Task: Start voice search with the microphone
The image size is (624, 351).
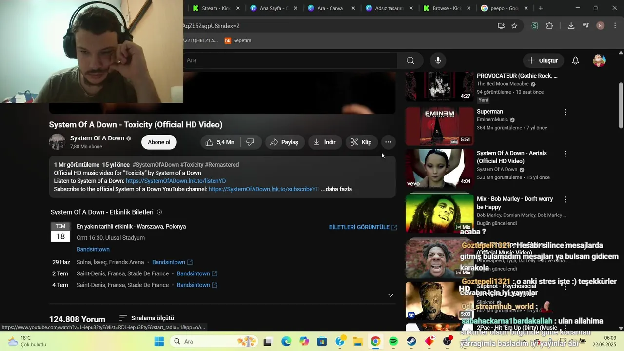Action: 438,60
